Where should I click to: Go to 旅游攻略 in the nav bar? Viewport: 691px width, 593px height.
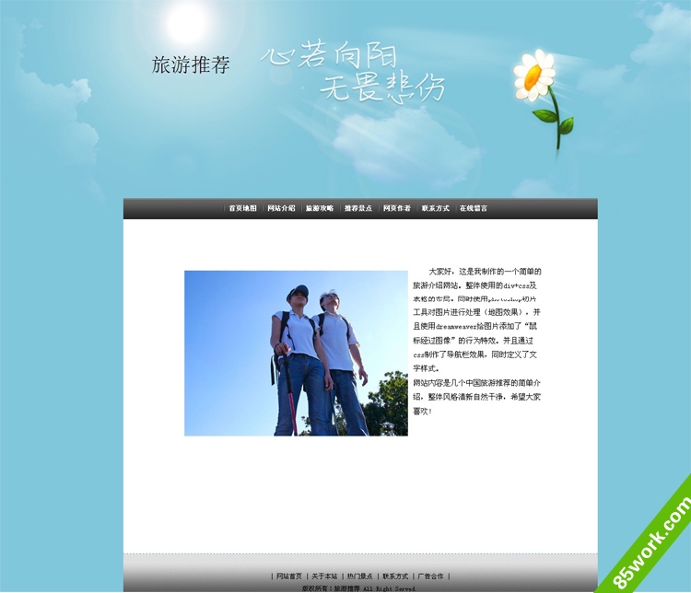320,208
